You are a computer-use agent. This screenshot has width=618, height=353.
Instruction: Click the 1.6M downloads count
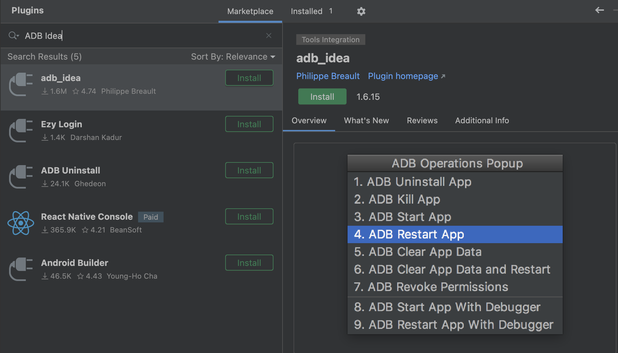click(x=54, y=91)
